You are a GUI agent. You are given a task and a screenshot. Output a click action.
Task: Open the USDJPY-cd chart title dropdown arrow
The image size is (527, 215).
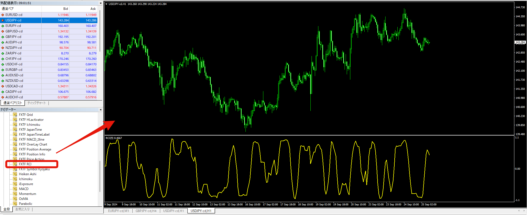(107, 4)
